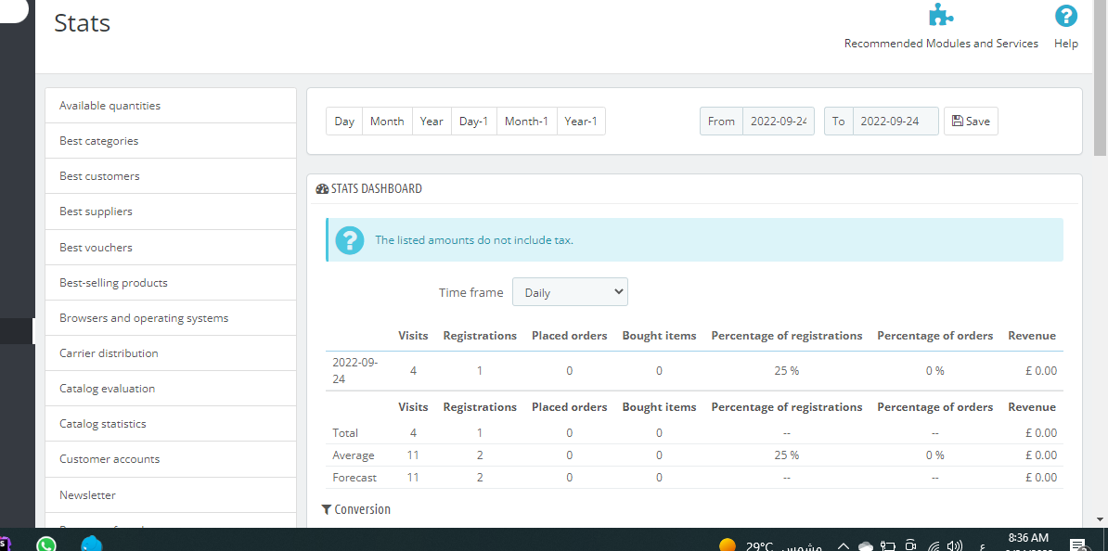Open Available quantities stats page
Image resolution: width=1108 pixels, height=551 pixels.
[171, 106]
